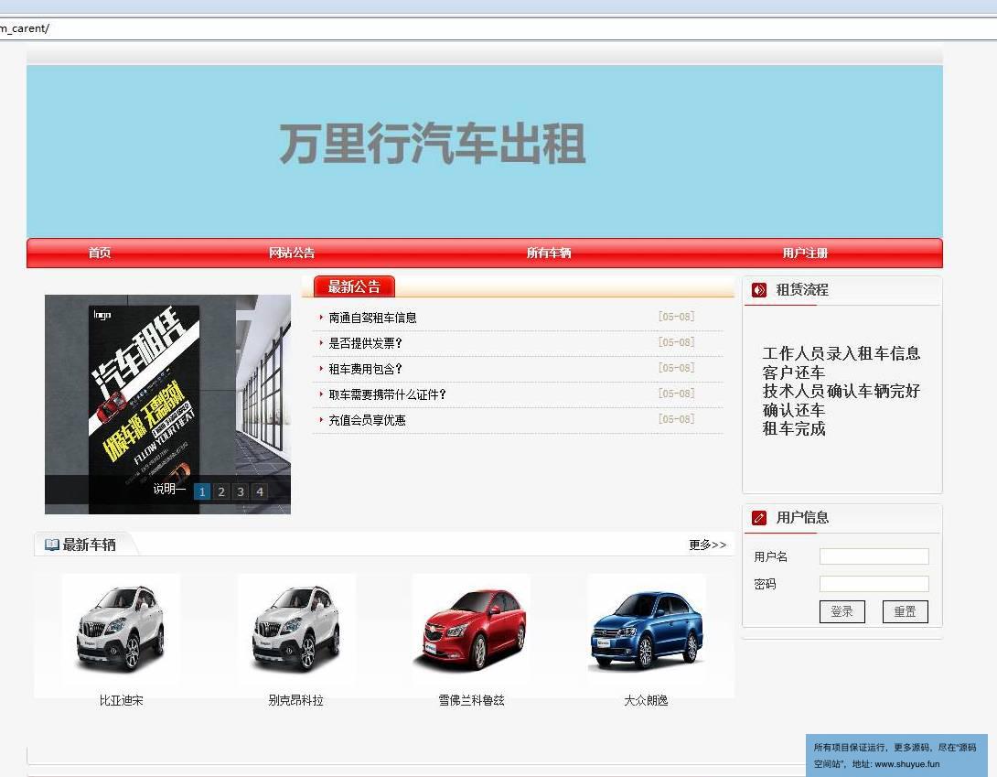Switch slideshow to slide 2

pos(221,491)
